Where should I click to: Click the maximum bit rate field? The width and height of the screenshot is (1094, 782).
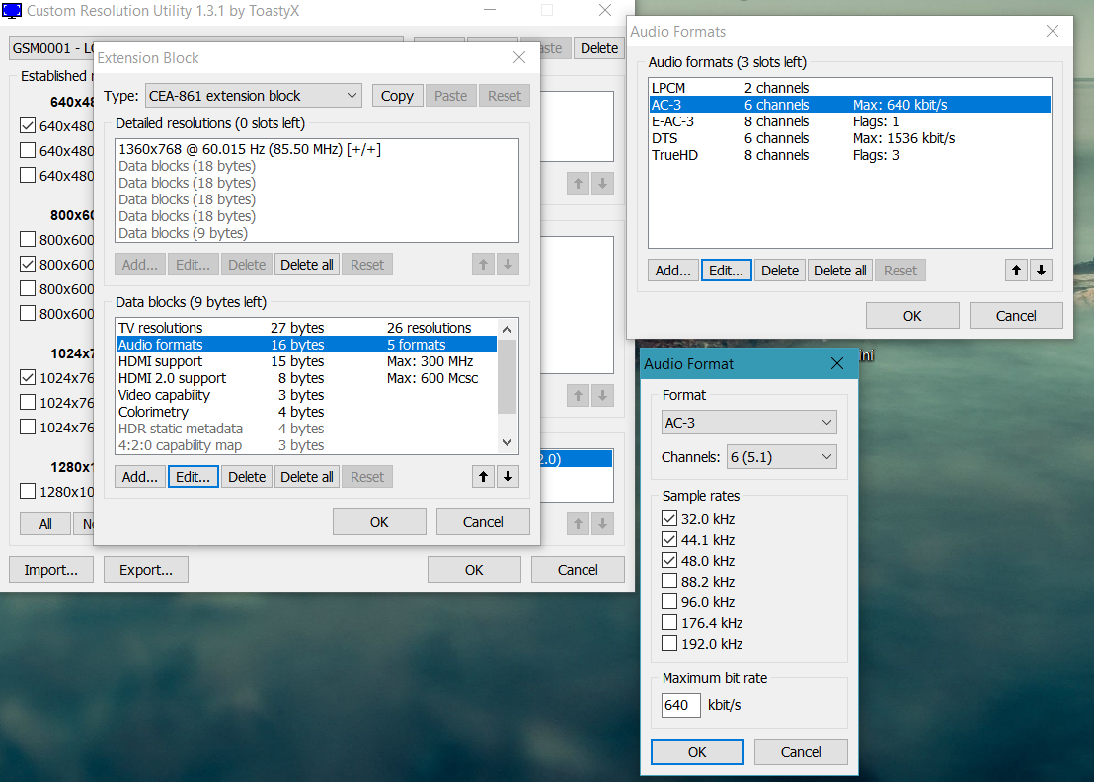680,705
